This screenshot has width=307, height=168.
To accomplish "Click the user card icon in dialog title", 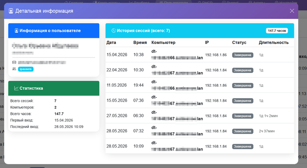I will [11, 11].
